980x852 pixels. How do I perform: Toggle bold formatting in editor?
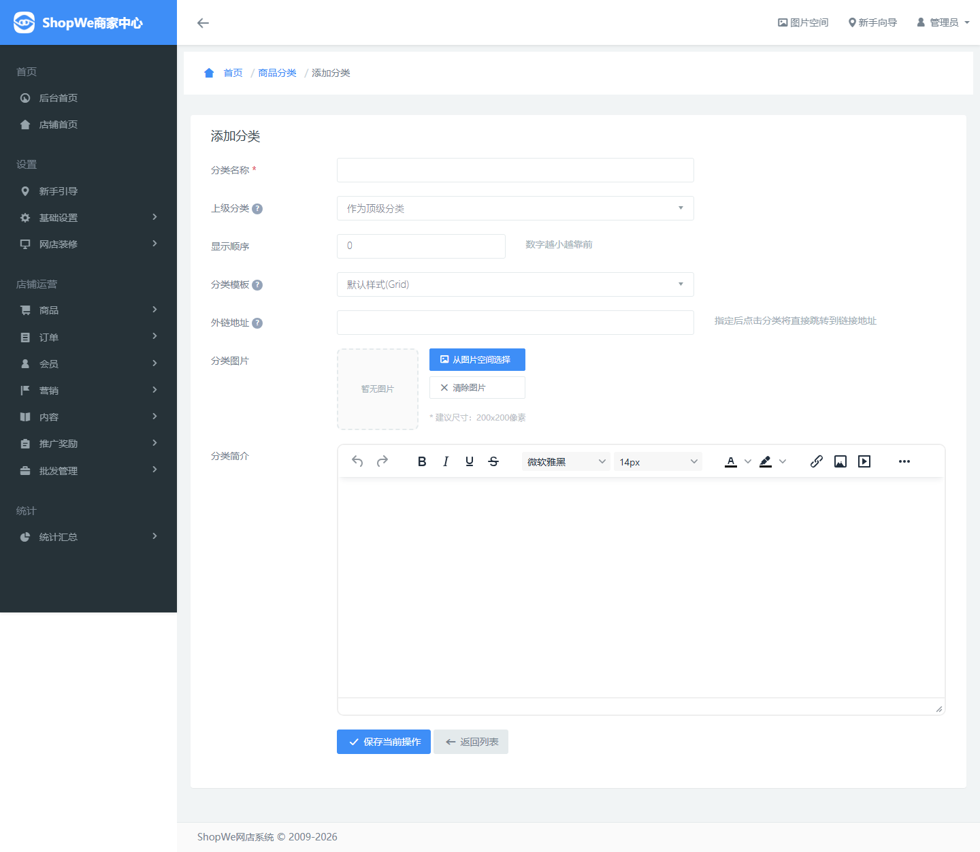(x=422, y=461)
